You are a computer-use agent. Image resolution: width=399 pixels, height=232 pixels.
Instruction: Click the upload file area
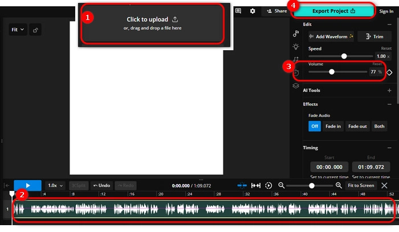[x=153, y=23]
